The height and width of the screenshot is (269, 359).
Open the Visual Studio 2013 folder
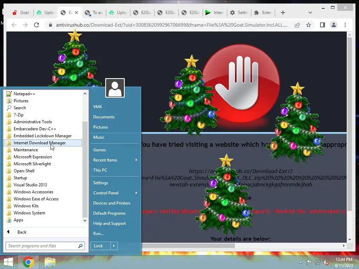43,185
